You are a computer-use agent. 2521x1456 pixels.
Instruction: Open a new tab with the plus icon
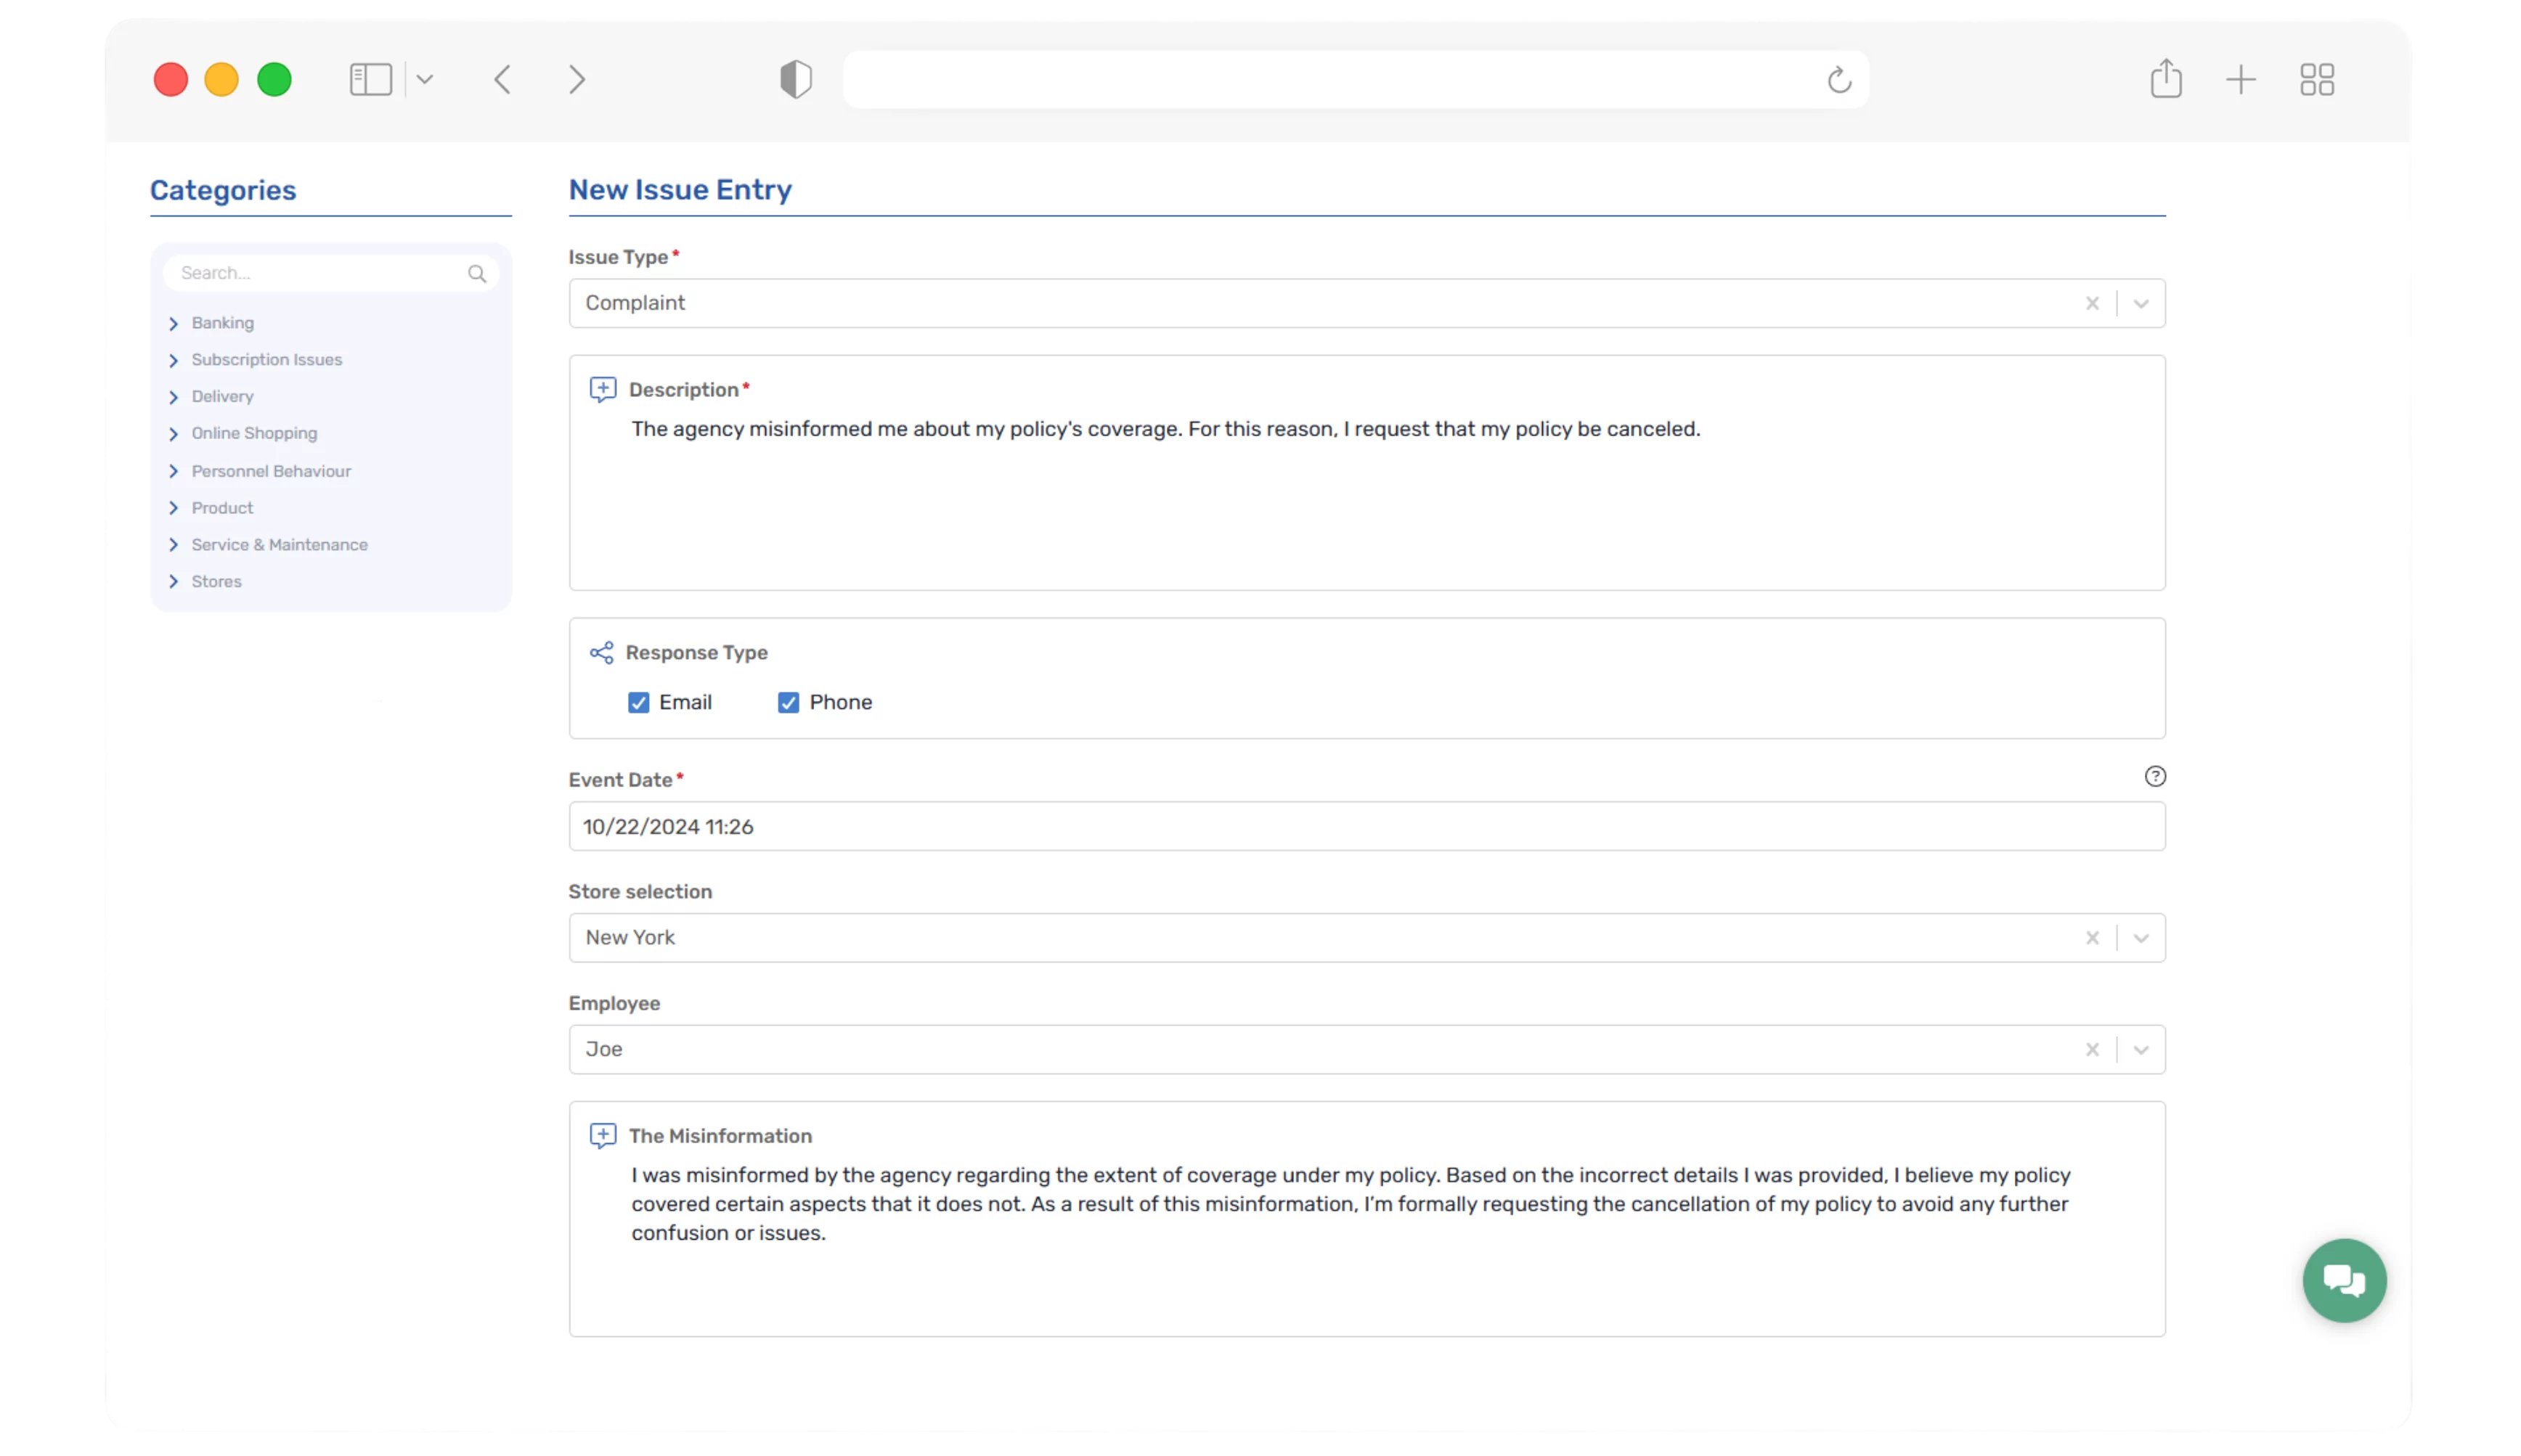point(2241,79)
